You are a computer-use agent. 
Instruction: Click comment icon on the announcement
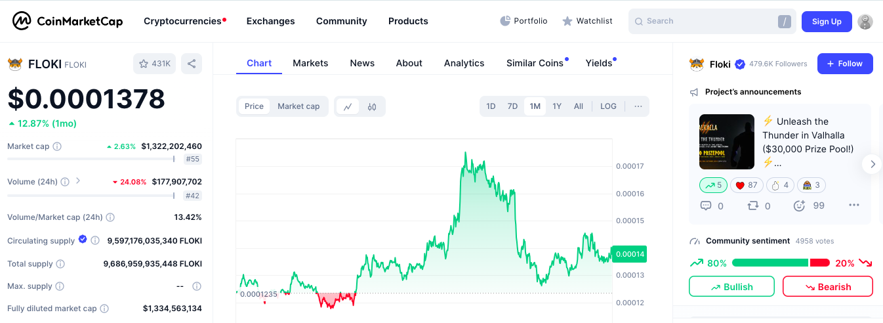(706, 205)
